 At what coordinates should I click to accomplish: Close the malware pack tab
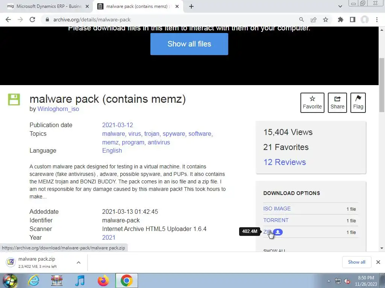tap(177, 6)
